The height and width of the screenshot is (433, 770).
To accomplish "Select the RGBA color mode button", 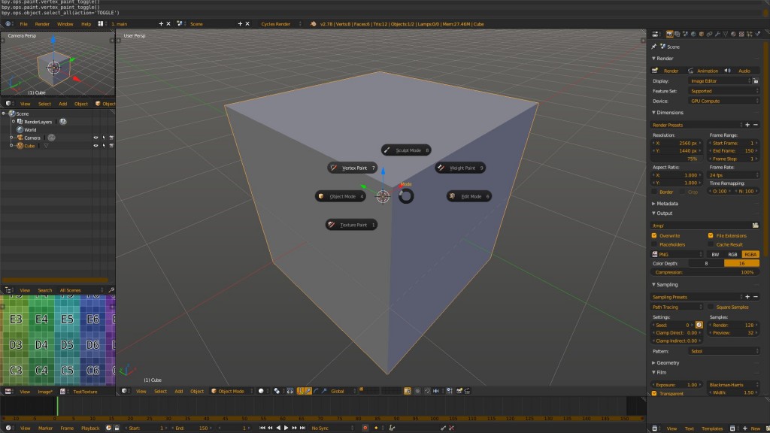I will point(751,254).
